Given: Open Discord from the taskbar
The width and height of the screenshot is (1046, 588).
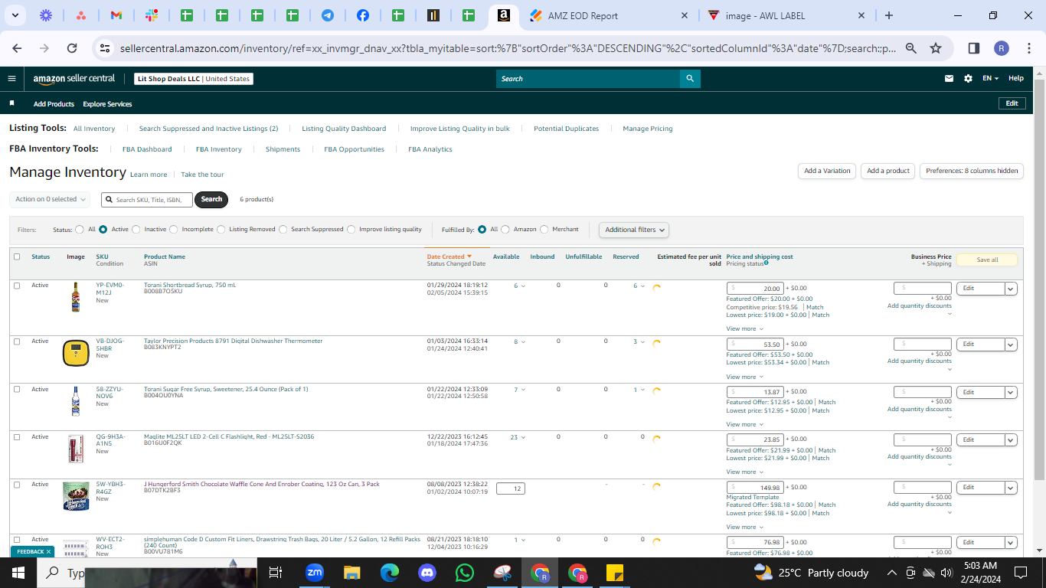Looking at the screenshot, I should point(427,572).
